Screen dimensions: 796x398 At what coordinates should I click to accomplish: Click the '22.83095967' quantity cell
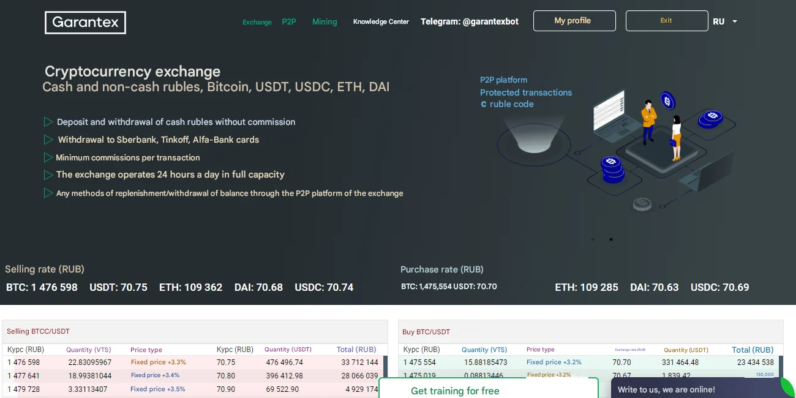click(90, 362)
